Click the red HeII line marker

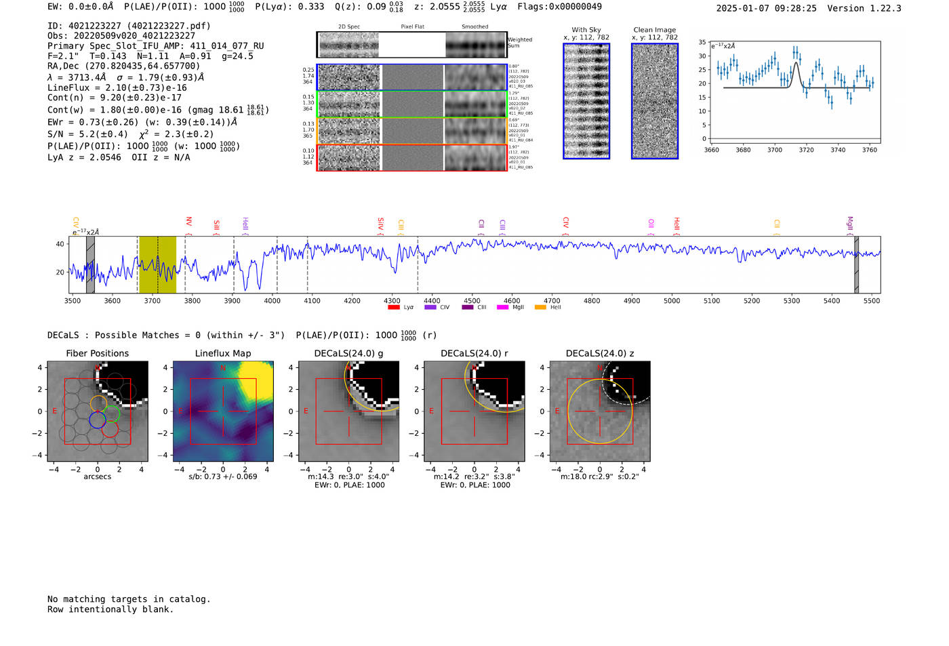tap(676, 226)
